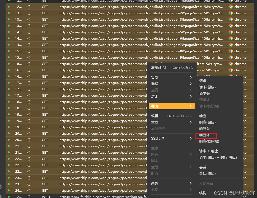Viewport: 257px width, 198px height.
Task: Click the POST method cell in the last row
Action: (x=46, y=196)
